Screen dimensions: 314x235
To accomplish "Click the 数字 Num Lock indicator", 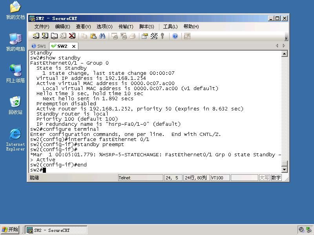I will tap(276, 178).
